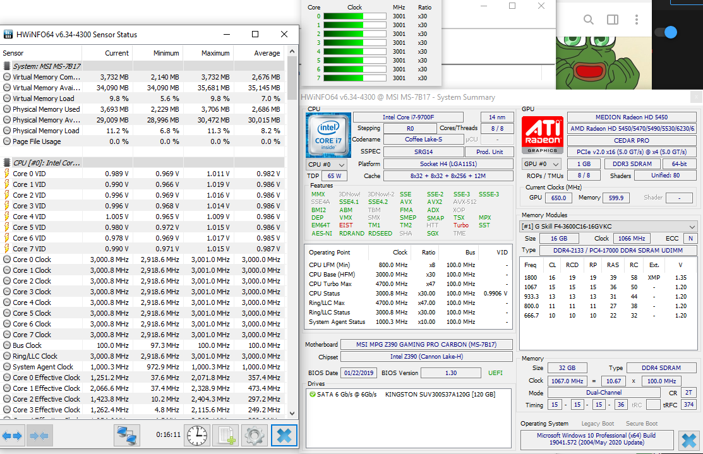The image size is (703, 454).
Task: Click the CEDAR PRO GPU codename field
Action: [632, 140]
